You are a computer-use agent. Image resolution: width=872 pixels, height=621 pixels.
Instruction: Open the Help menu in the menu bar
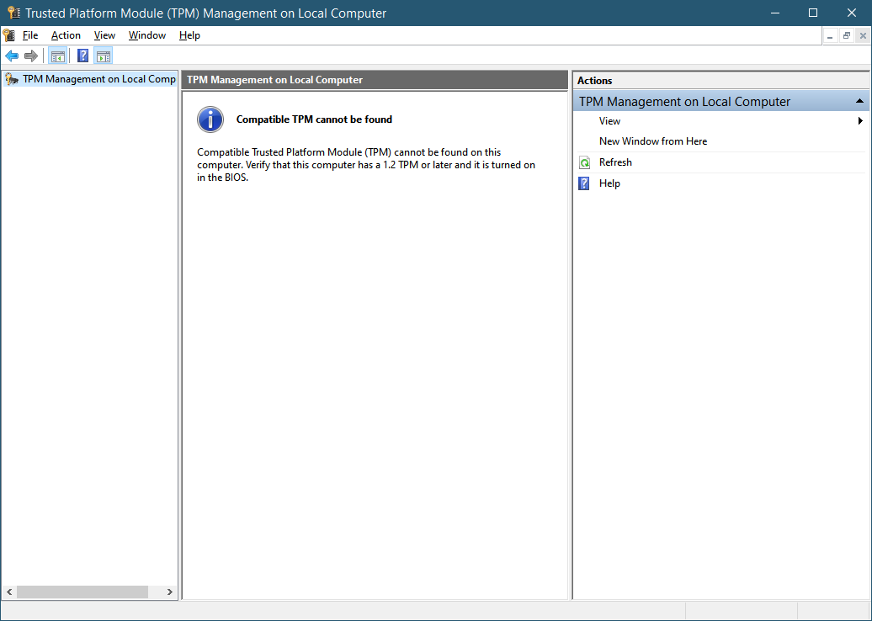189,35
